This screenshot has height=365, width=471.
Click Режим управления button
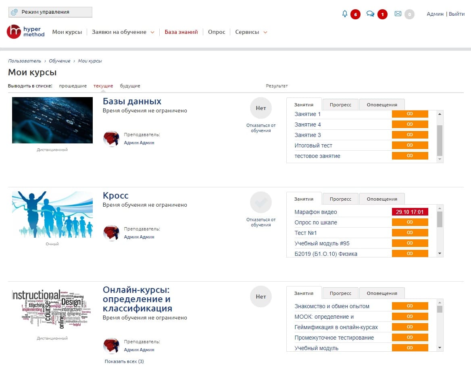(x=50, y=12)
